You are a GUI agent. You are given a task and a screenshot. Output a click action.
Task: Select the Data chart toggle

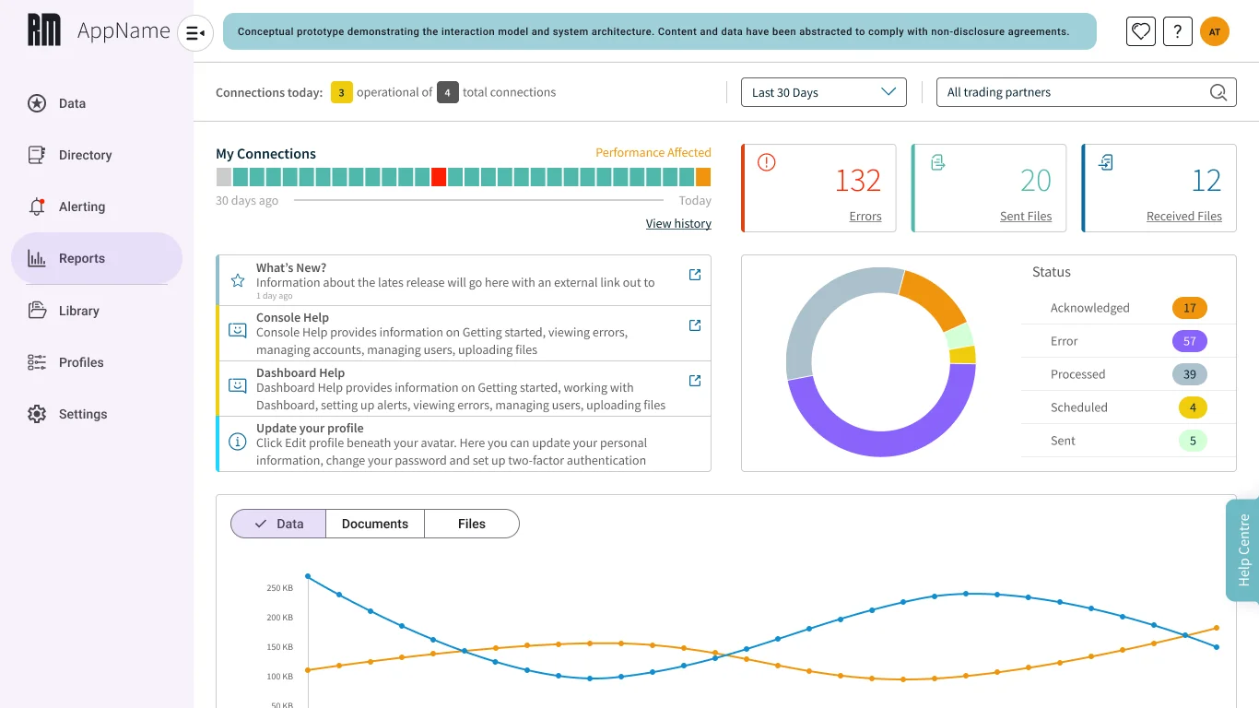pos(278,524)
